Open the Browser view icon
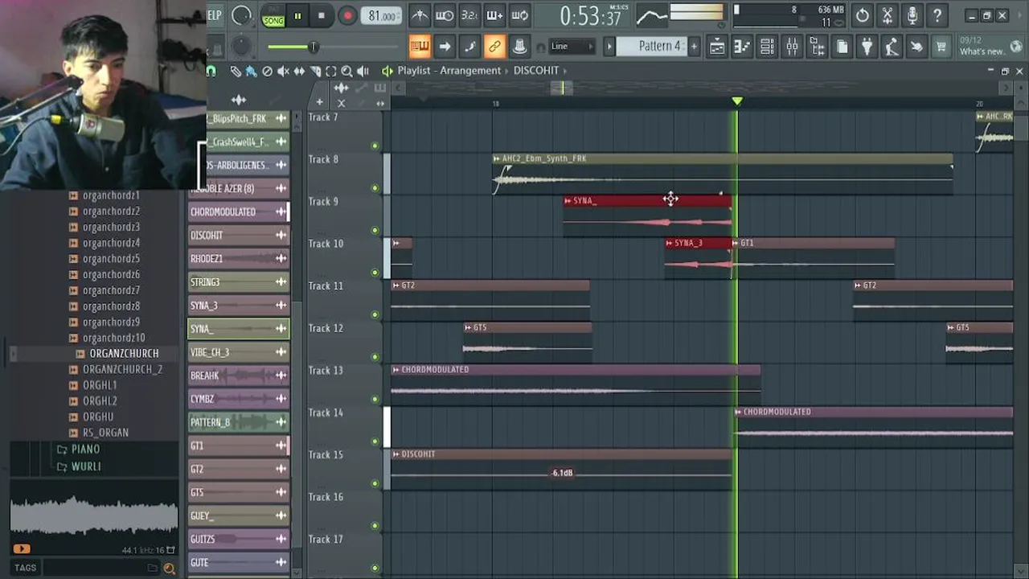1029x579 pixels. pos(817,47)
